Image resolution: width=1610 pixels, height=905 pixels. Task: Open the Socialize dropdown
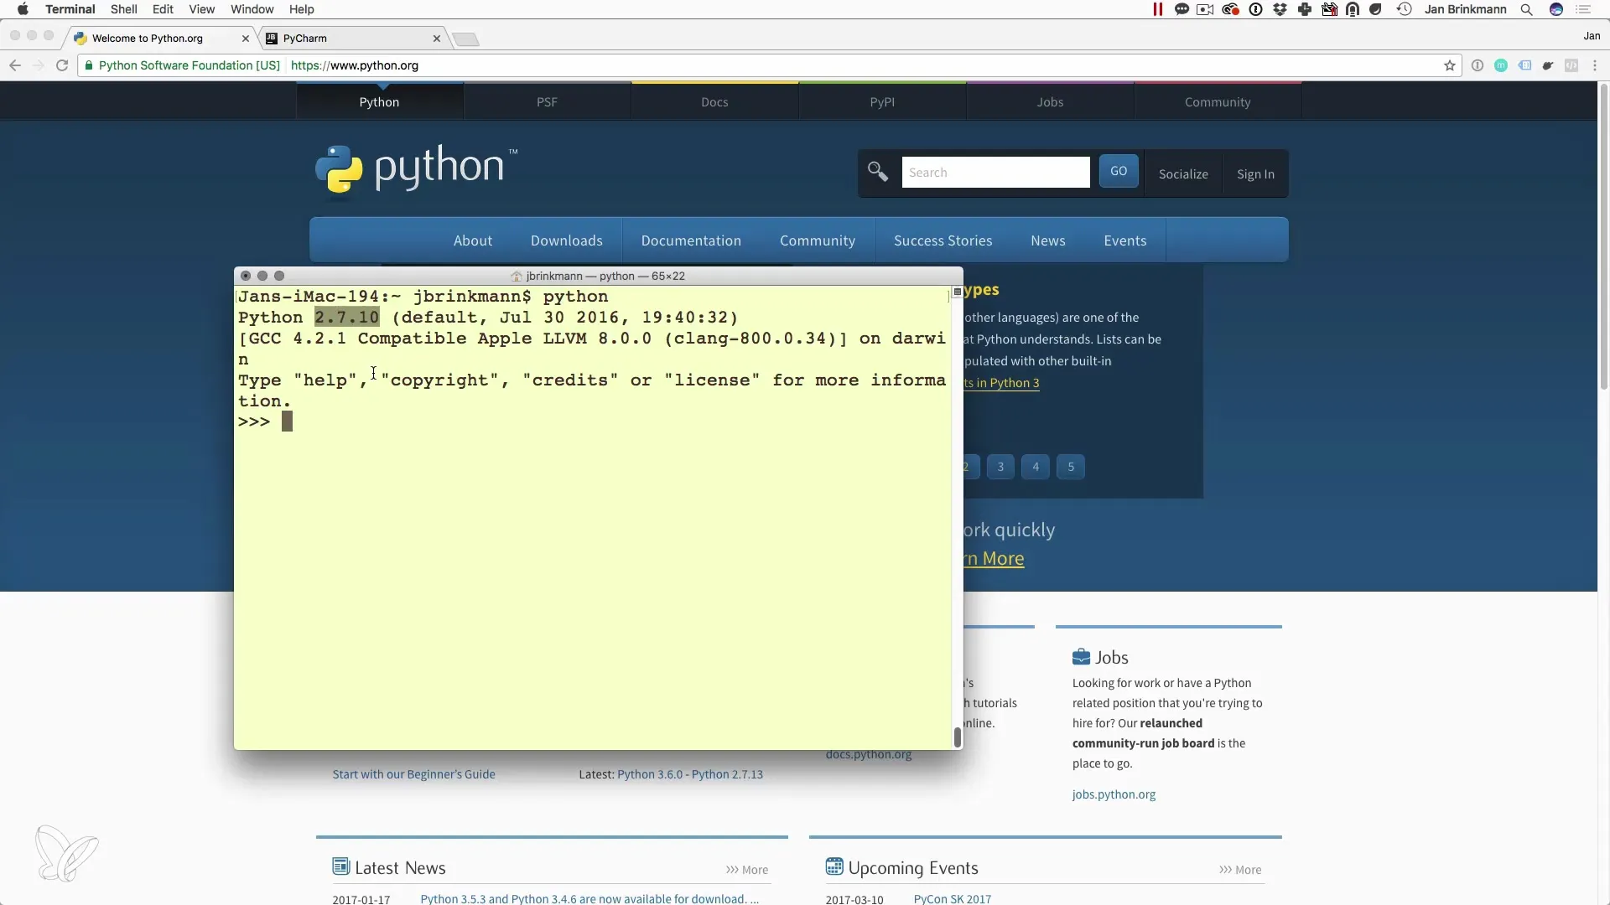(x=1183, y=173)
